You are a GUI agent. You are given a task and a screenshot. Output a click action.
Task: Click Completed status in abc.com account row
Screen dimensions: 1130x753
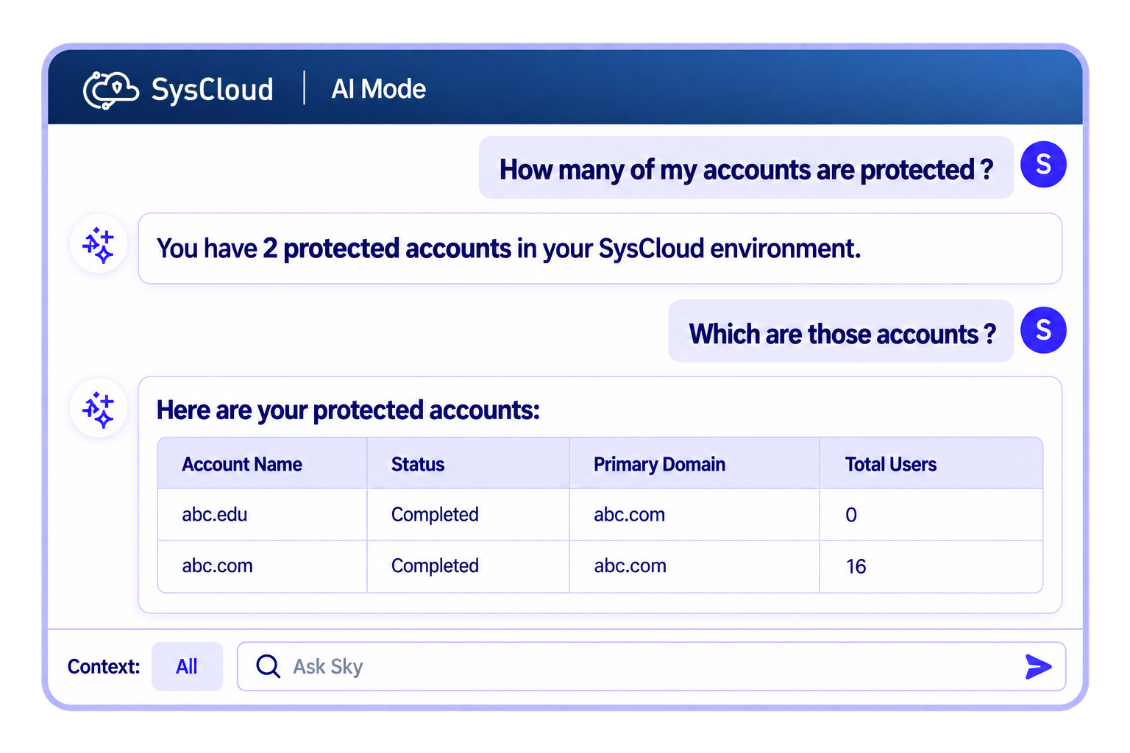pos(435,566)
